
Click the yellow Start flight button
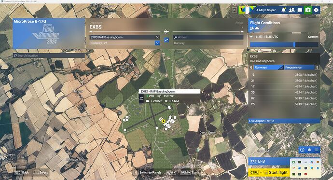(269, 173)
